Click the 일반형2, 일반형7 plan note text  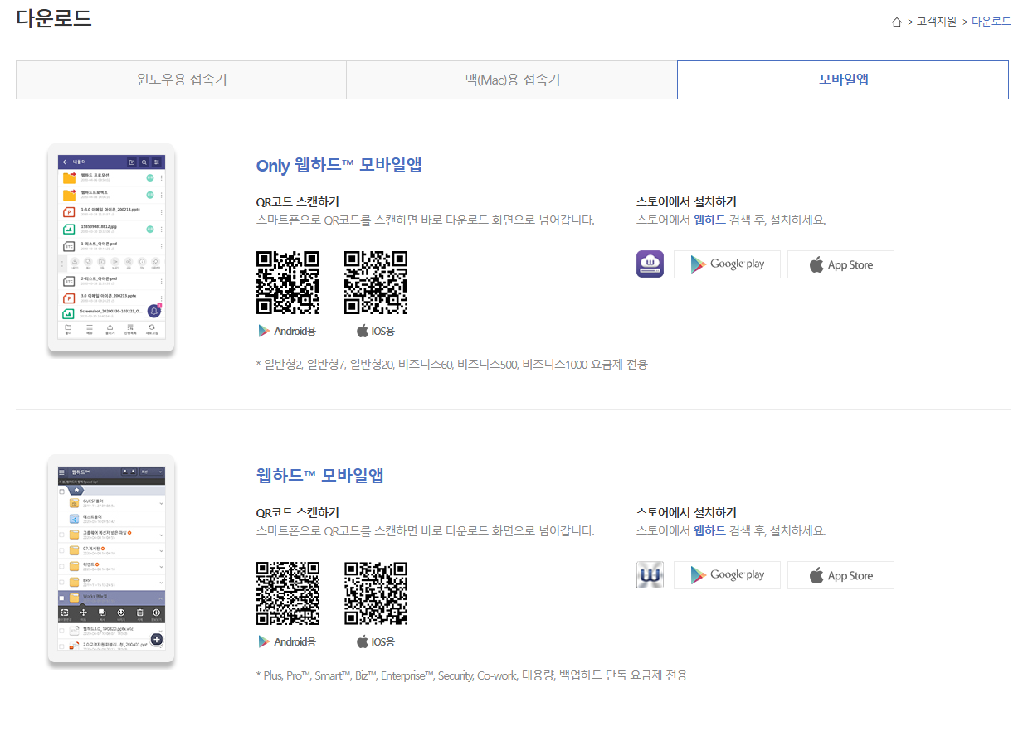pyautogui.click(x=451, y=365)
